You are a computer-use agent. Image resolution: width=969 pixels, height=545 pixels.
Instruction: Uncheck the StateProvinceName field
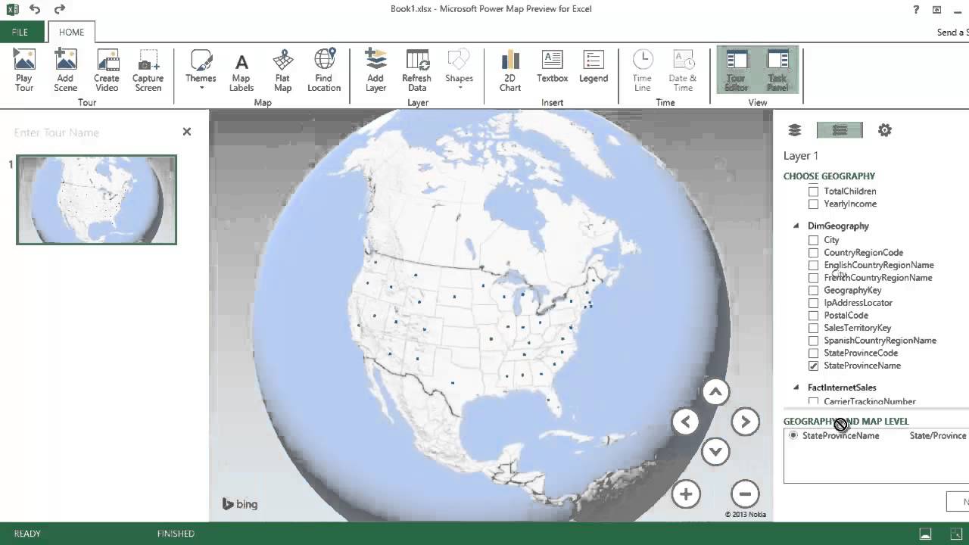pyautogui.click(x=813, y=366)
